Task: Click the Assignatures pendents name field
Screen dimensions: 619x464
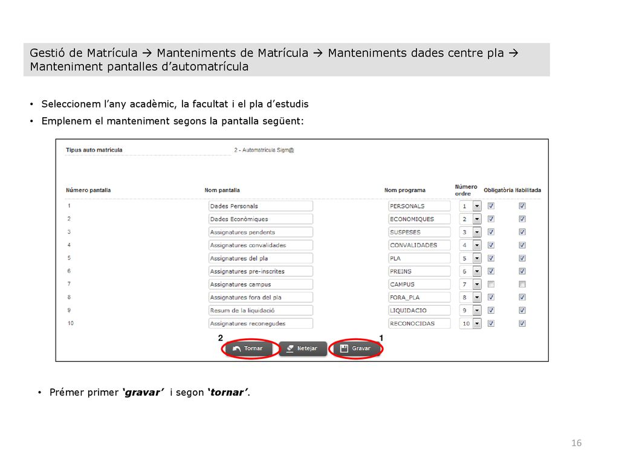Action: [x=261, y=232]
